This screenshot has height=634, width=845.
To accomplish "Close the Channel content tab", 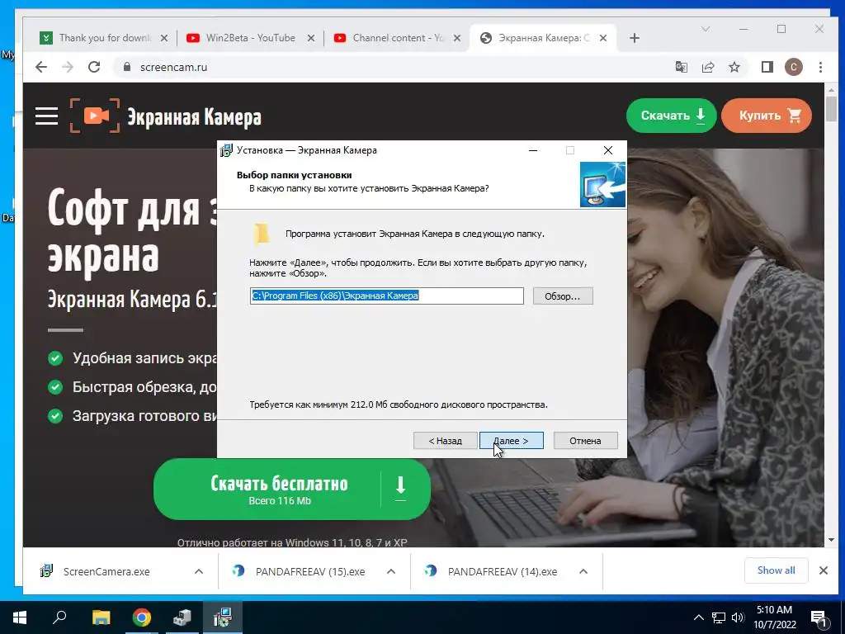I will click(x=457, y=38).
